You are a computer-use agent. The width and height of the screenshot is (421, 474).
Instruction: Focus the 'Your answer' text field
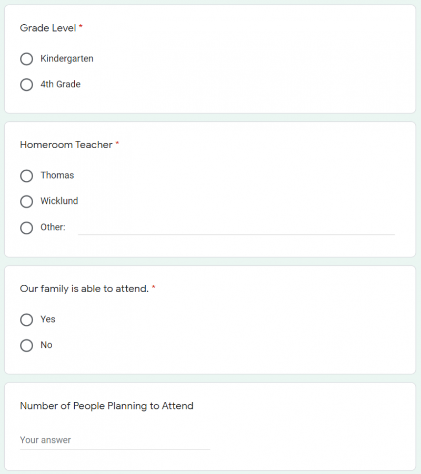pyautogui.click(x=115, y=440)
